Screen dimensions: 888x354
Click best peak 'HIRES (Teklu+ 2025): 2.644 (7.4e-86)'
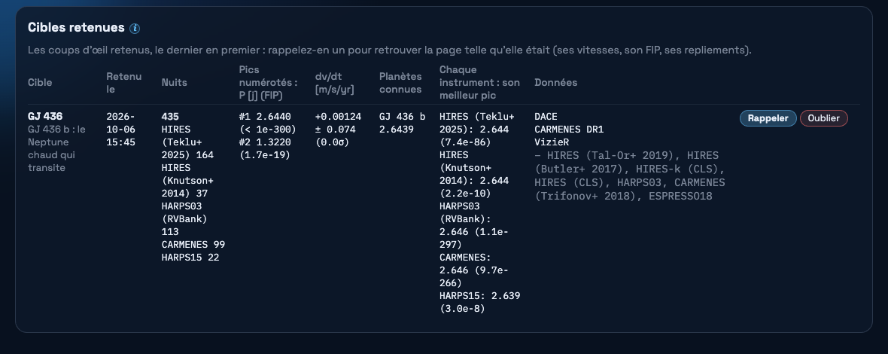point(477,129)
